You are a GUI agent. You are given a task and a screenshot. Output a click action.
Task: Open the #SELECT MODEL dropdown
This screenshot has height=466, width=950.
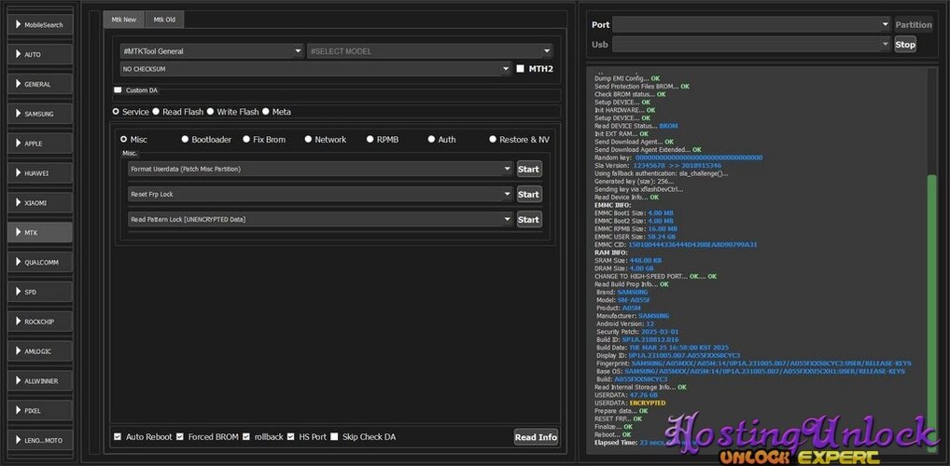pos(430,51)
